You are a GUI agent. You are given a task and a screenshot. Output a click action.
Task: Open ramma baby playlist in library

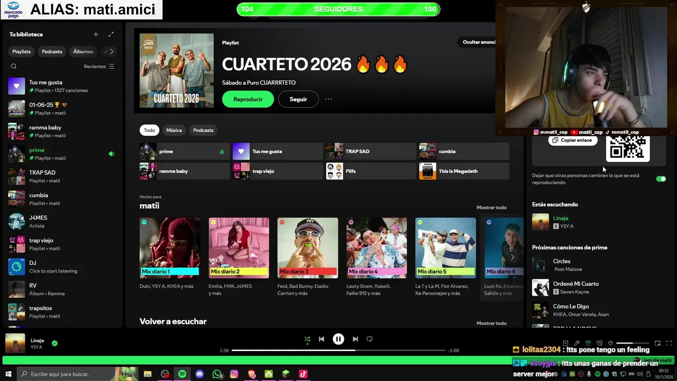click(x=61, y=131)
